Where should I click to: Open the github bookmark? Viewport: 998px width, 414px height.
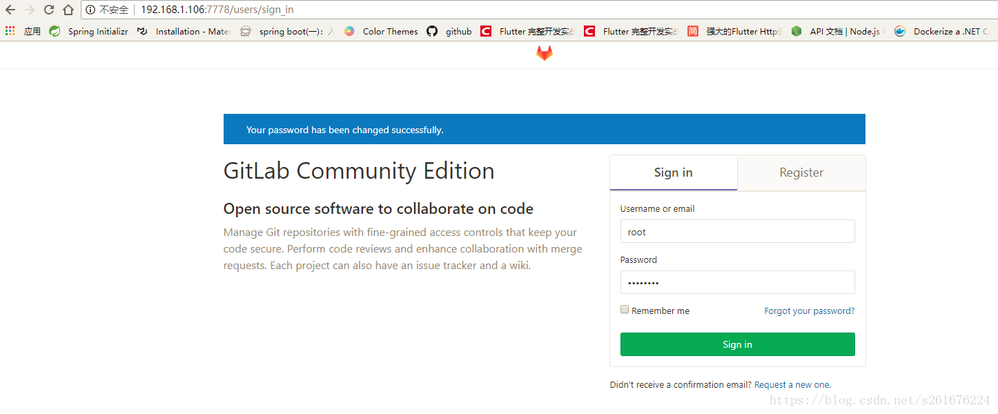point(449,31)
